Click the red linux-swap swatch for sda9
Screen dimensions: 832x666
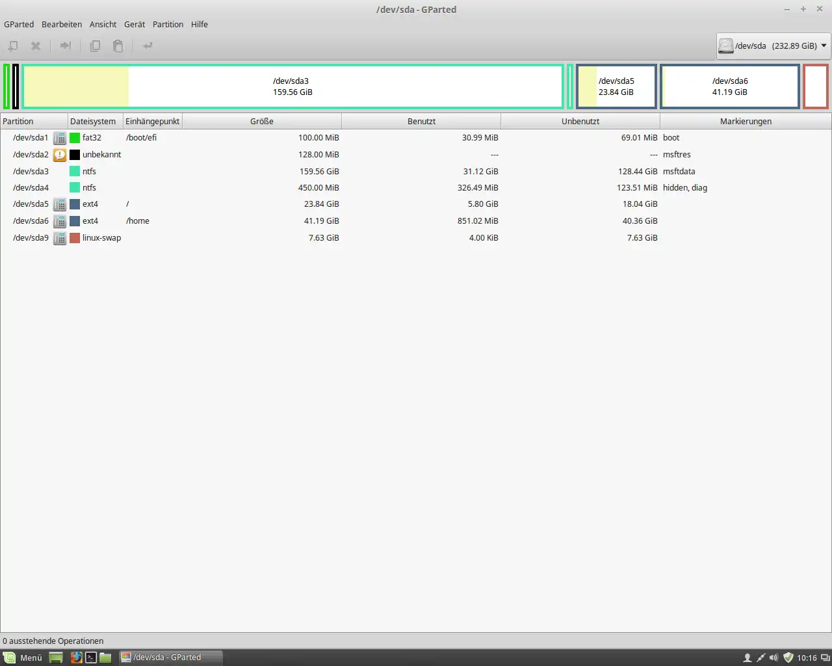coord(75,238)
